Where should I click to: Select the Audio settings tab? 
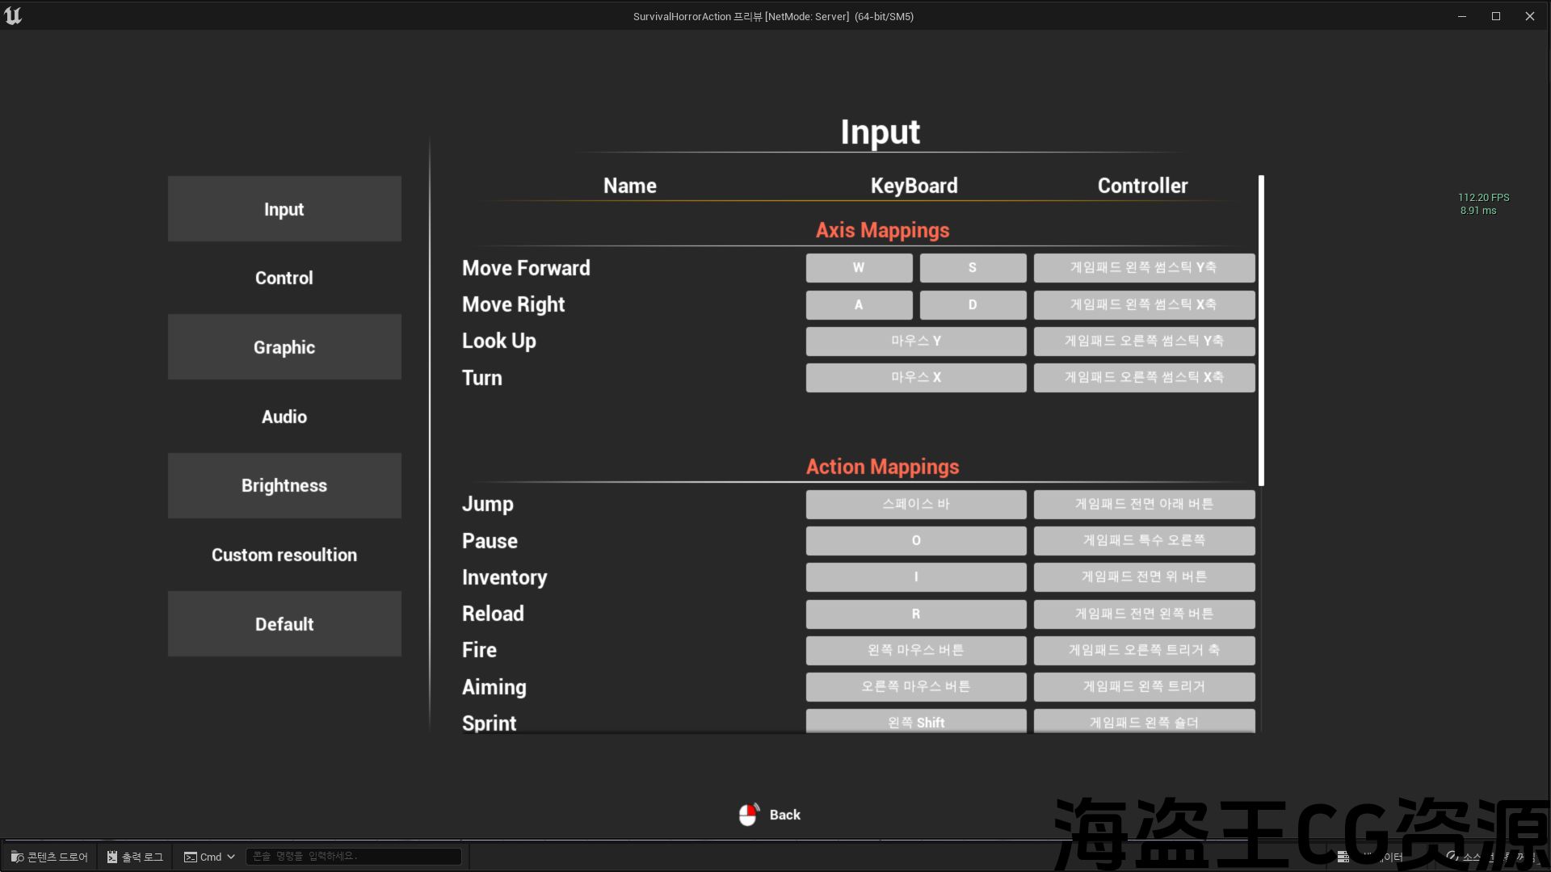(284, 417)
